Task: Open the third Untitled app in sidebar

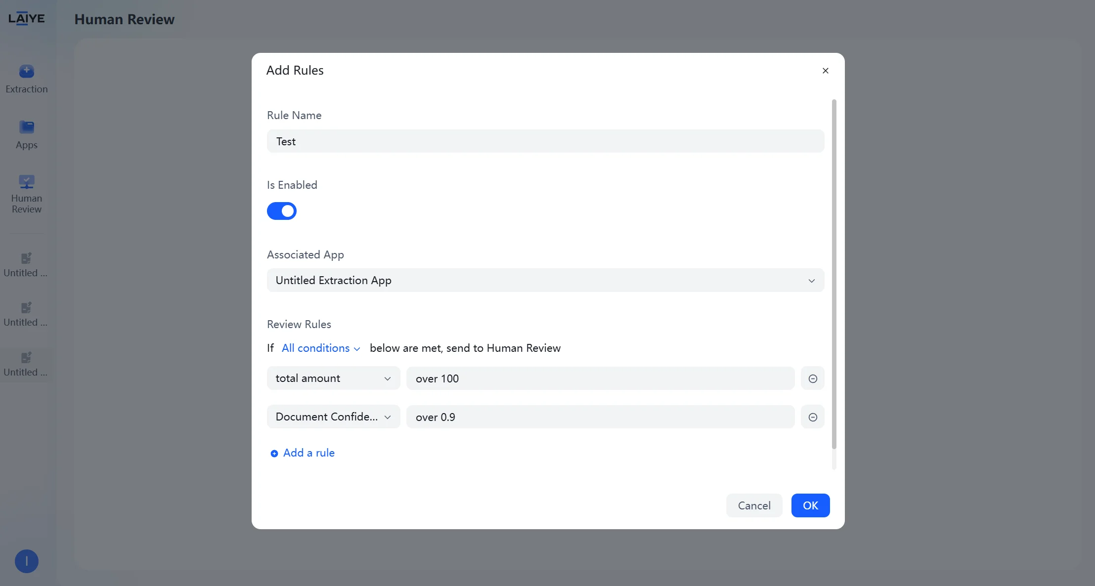Action: (26, 364)
